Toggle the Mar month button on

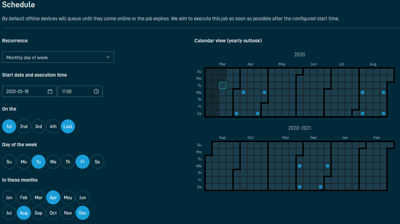38,197
